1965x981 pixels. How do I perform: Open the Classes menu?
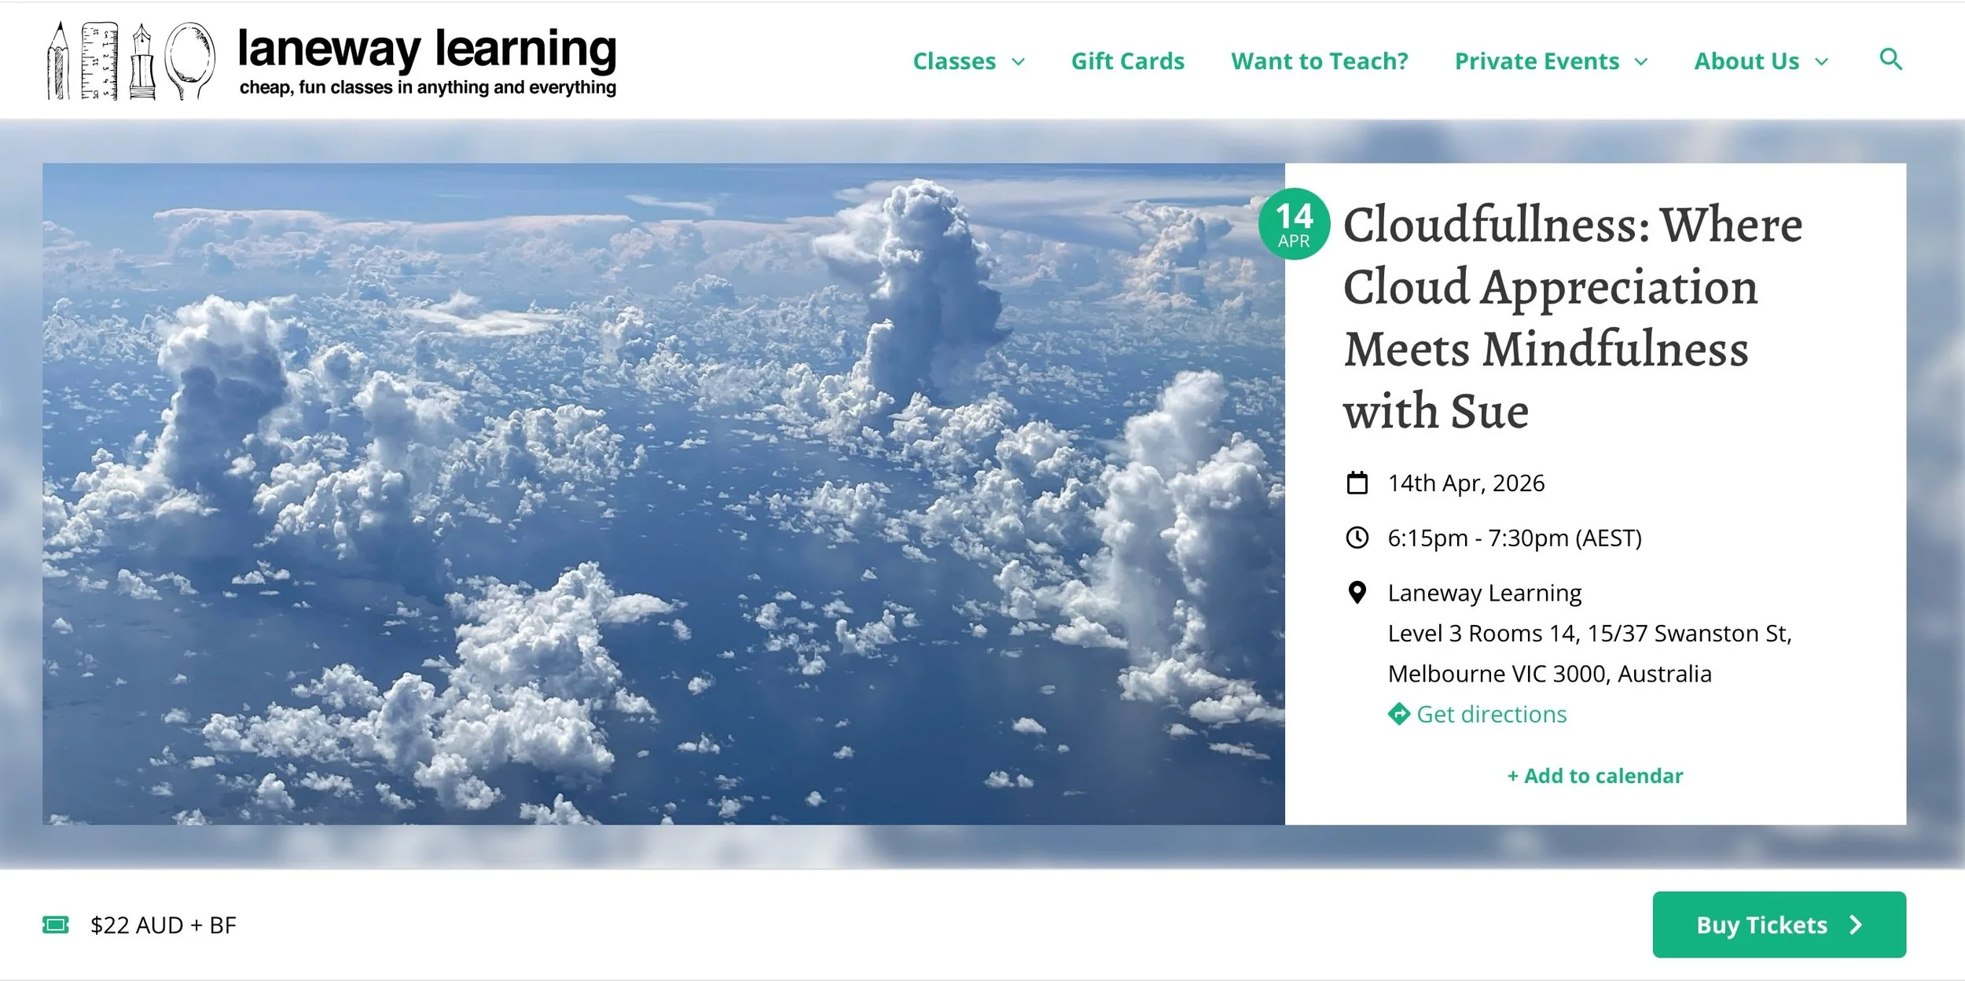[954, 61]
